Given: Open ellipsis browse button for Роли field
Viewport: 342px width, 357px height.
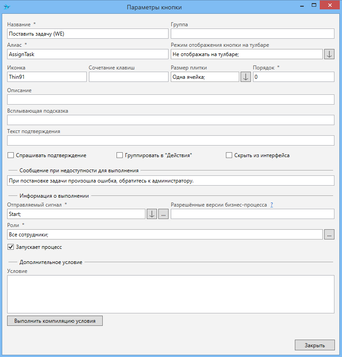Looking at the screenshot, I should (x=329, y=234).
